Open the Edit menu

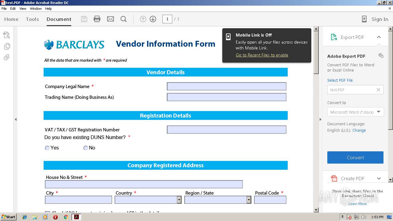(x=13, y=9)
